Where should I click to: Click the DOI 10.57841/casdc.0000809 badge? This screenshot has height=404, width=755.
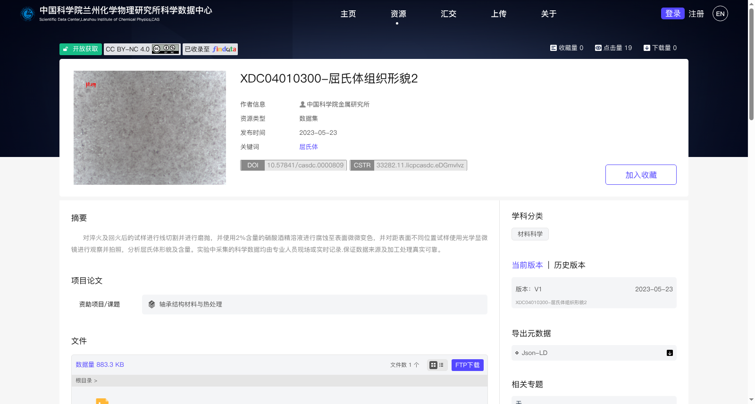tap(294, 165)
